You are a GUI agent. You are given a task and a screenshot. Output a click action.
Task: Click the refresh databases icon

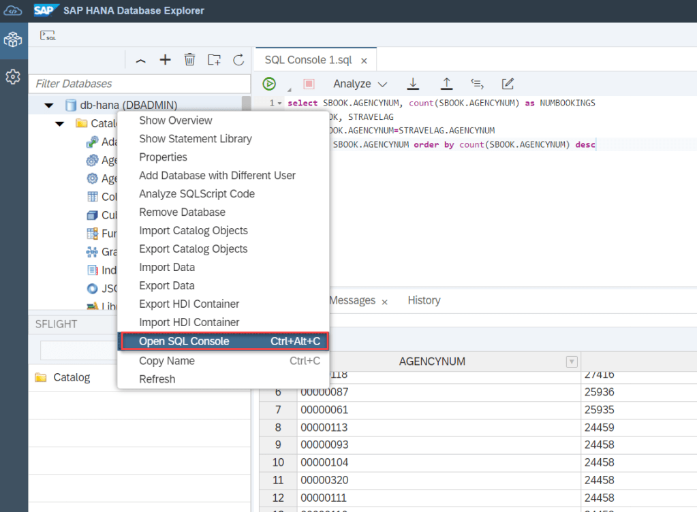tap(238, 60)
